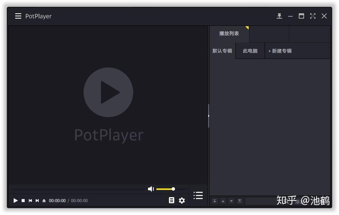Enter fullscreen mode with the arrows icon
Image resolution: width=339 pixels, height=215 pixels.
click(x=313, y=16)
